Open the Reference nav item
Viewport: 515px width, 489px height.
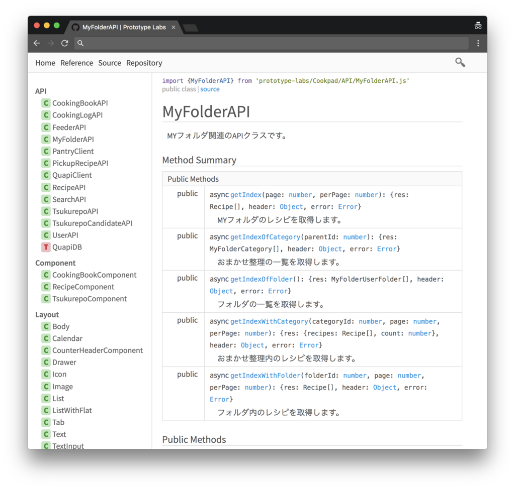click(77, 63)
